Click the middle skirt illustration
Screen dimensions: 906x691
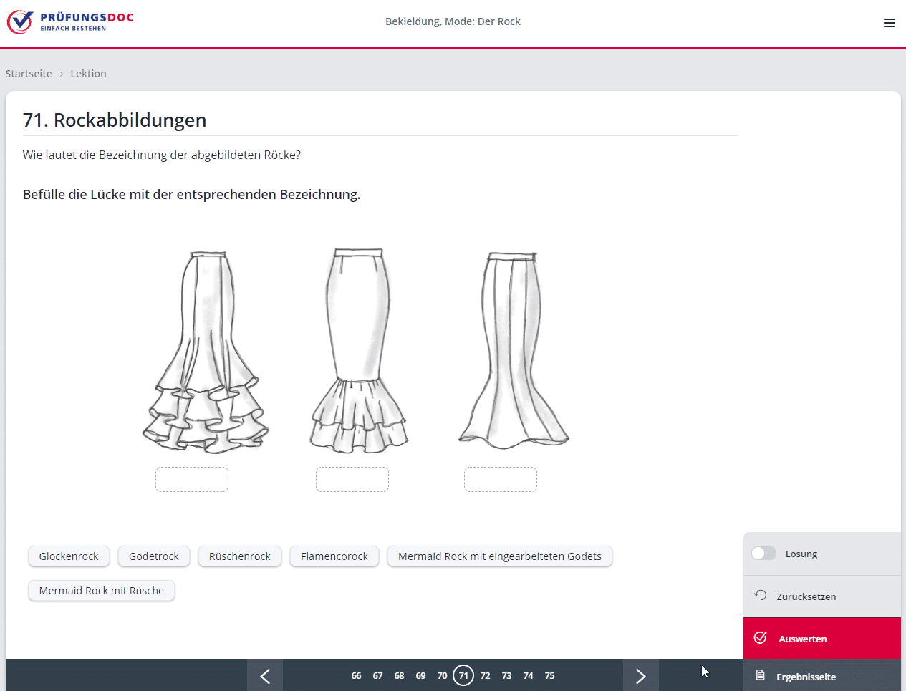358,351
